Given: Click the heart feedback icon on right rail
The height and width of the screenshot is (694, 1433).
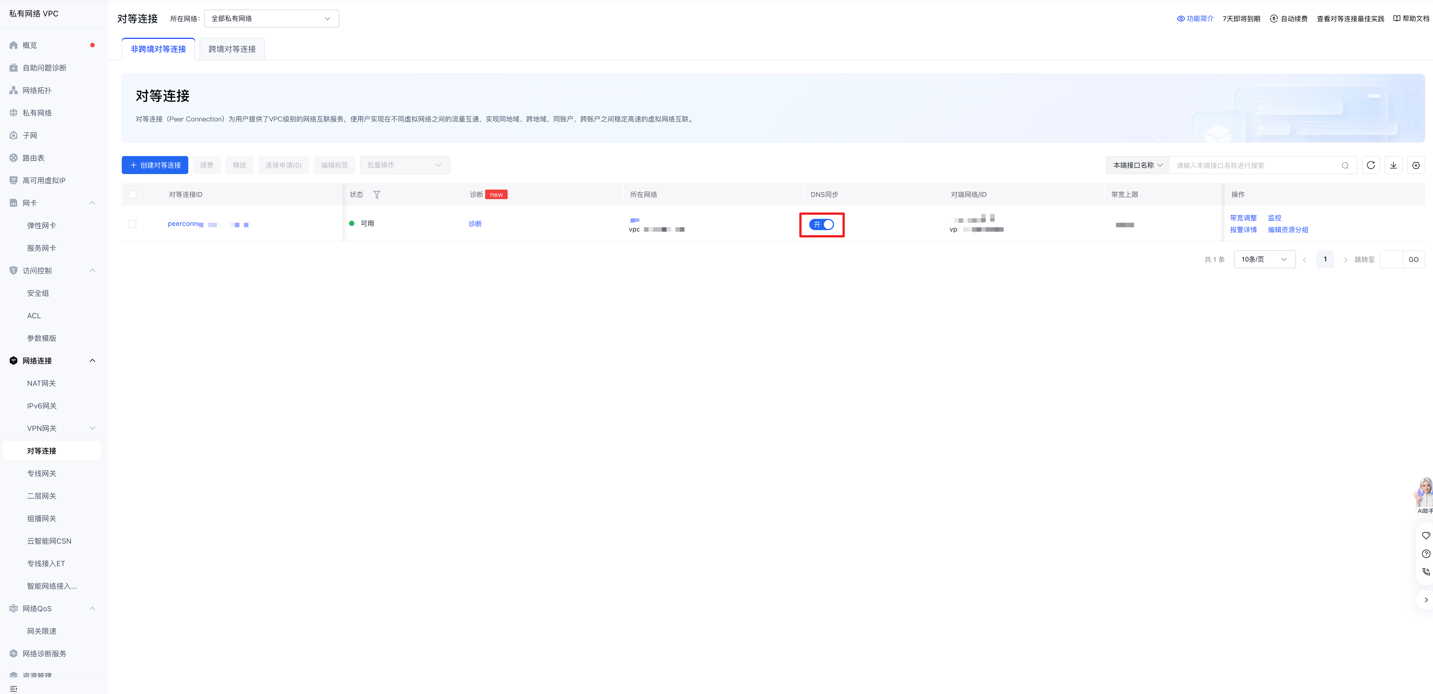Looking at the screenshot, I should 1426,535.
